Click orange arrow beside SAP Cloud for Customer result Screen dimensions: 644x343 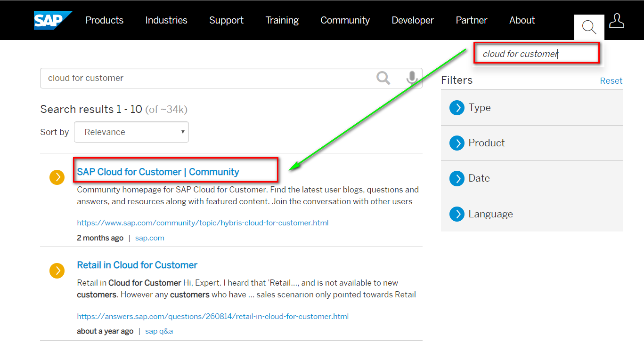coord(57,177)
